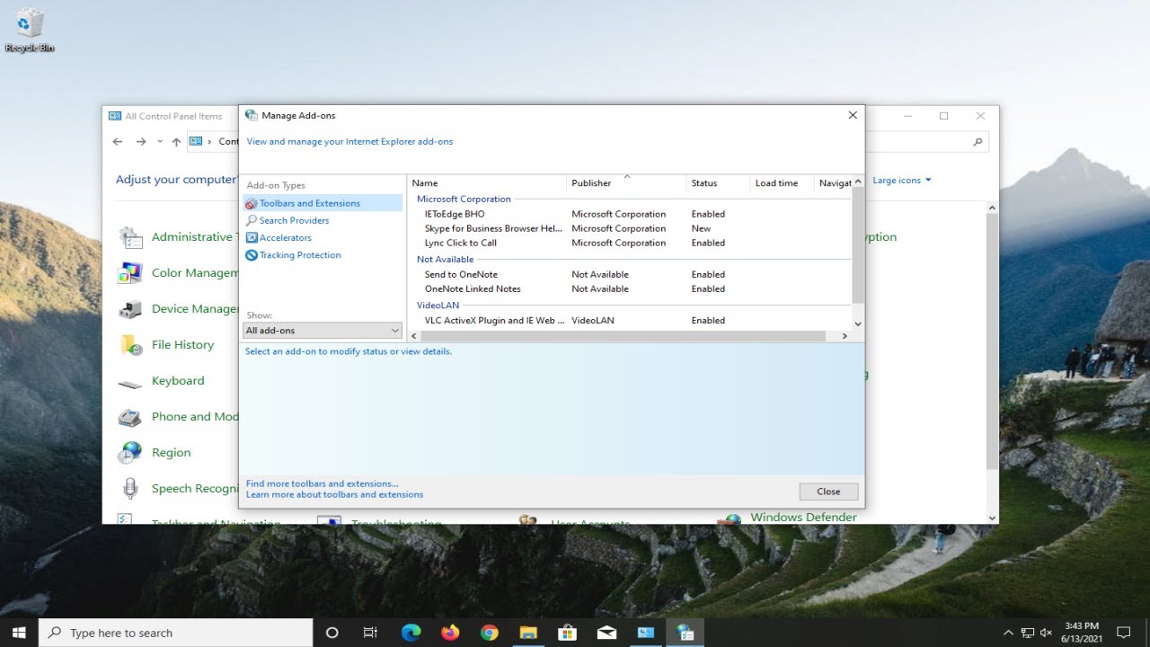
Task: Select Tracking Protection add-on type
Action: click(x=299, y=255)
